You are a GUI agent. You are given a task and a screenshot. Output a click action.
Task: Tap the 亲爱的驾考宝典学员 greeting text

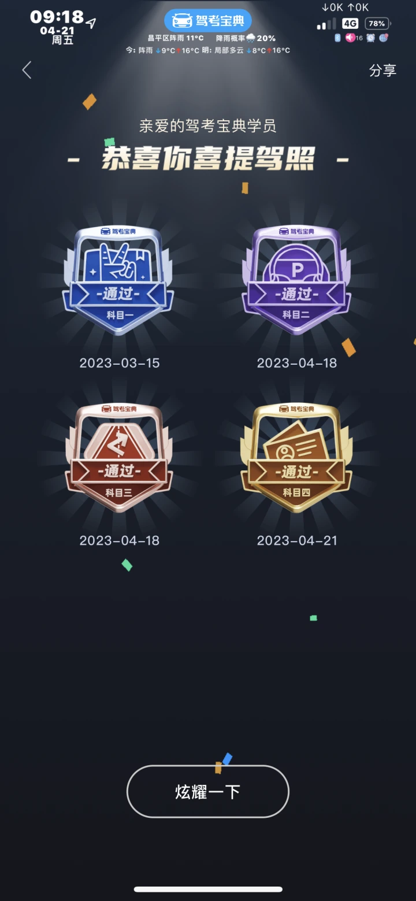[208, 125]
